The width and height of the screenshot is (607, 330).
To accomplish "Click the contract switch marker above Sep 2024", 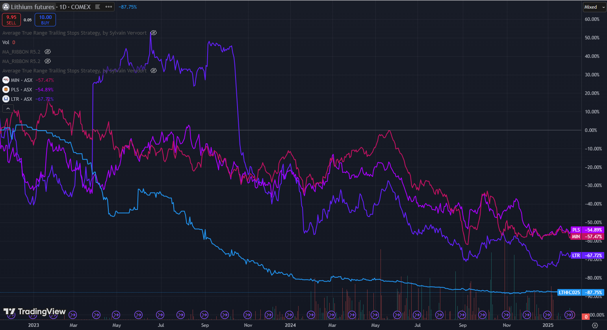I will click(462, 315).
